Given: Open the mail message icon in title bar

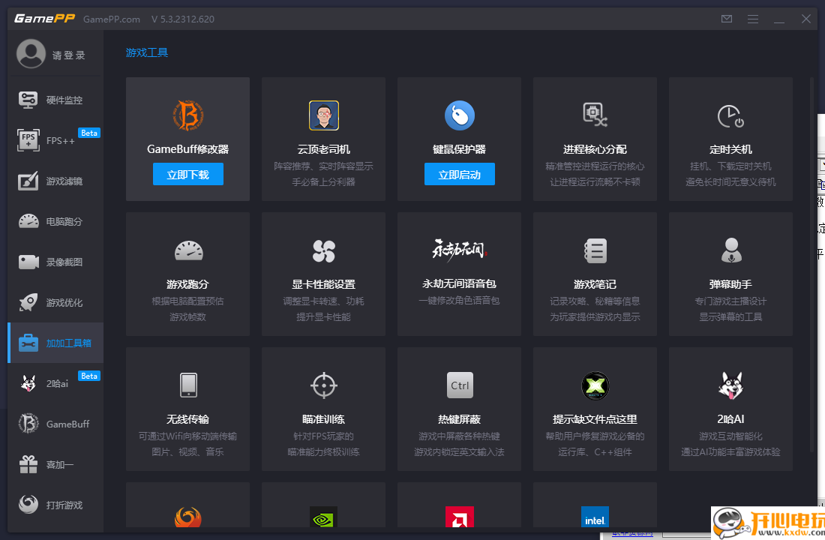Looking at the screenshot, I should 727,19.
